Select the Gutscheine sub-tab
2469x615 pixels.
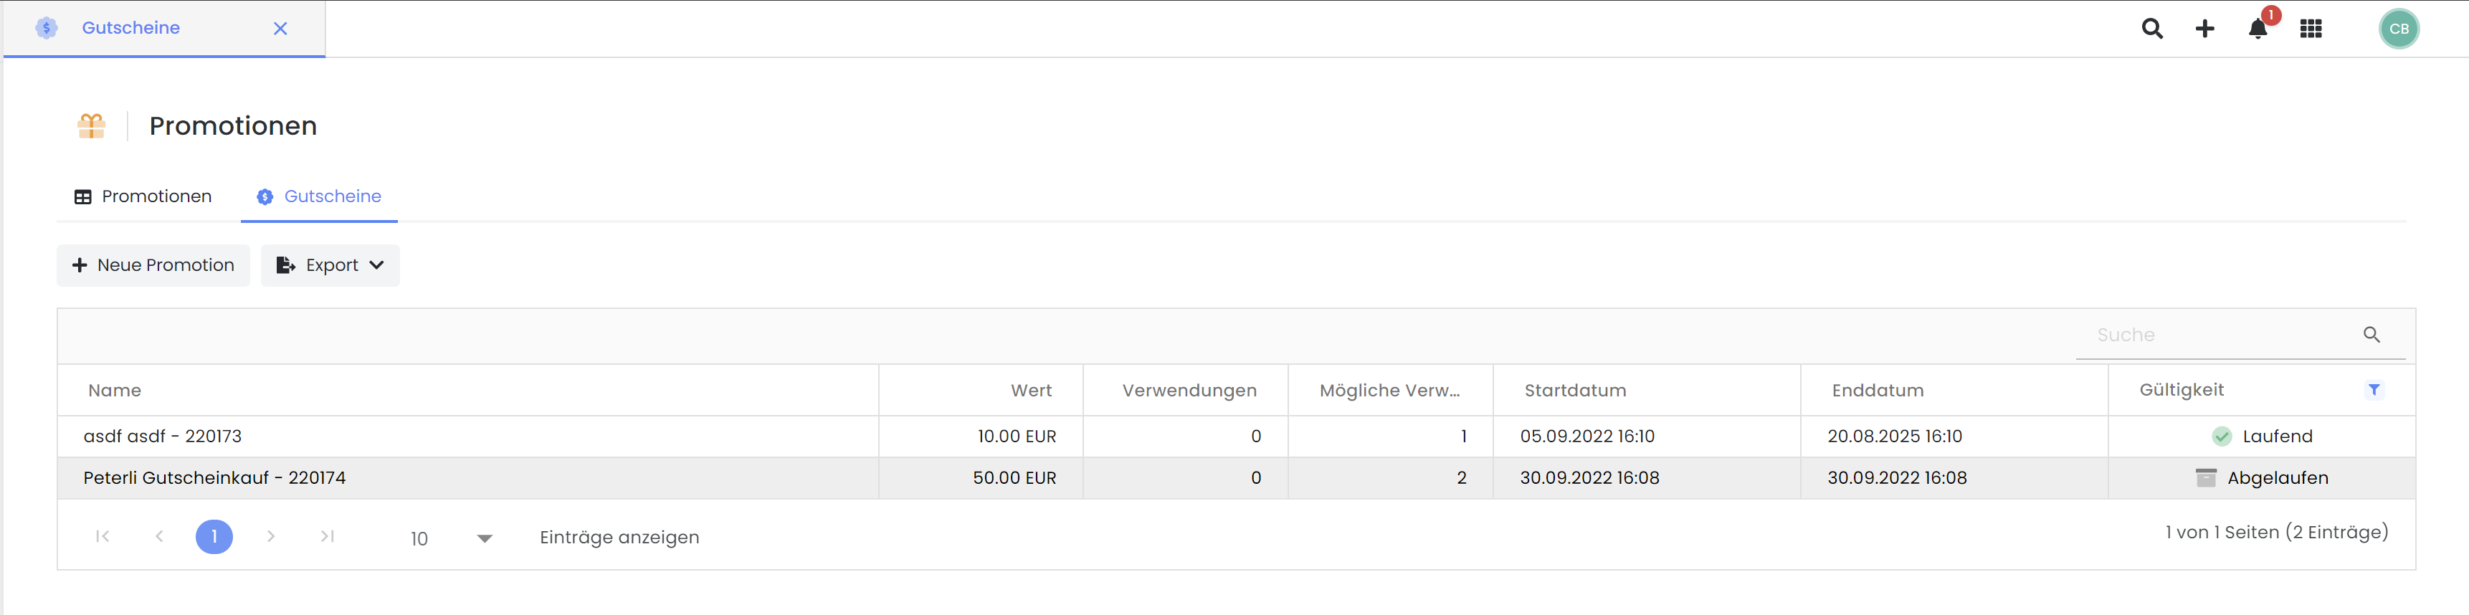tap(319, 196)
